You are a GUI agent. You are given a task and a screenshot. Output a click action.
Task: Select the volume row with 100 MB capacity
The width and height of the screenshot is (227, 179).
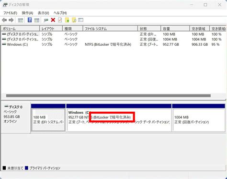pyautogui.click(x=113, y=34)
